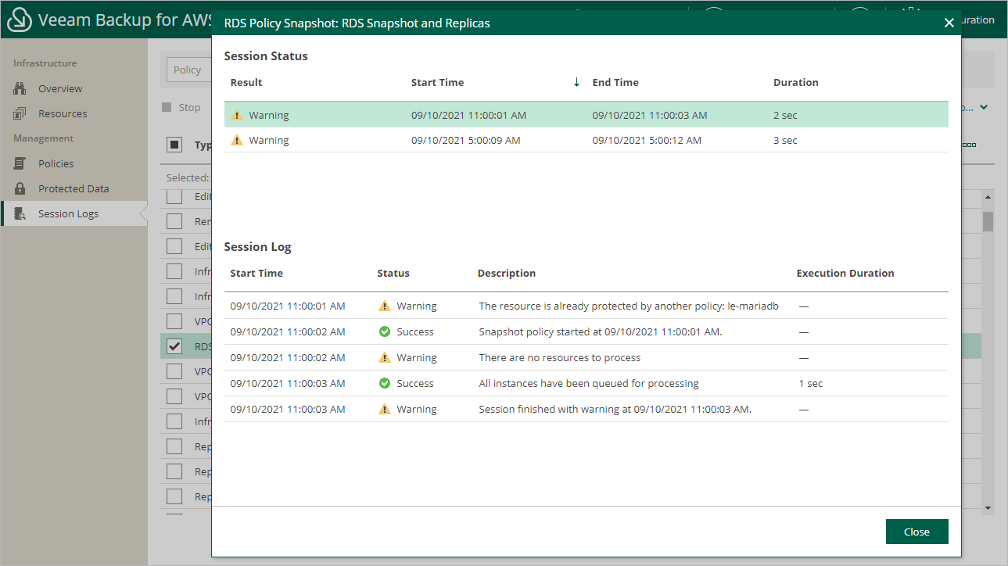The height and width of the screenshot is (566, 1008).
Task: Click the 'Snapshot policy started at' description
Action: (x=601, y=331)
